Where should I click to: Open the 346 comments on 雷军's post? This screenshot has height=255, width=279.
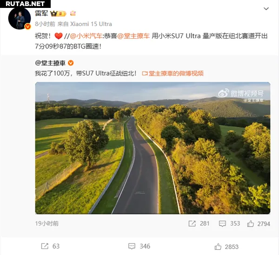tap(139, 246)
